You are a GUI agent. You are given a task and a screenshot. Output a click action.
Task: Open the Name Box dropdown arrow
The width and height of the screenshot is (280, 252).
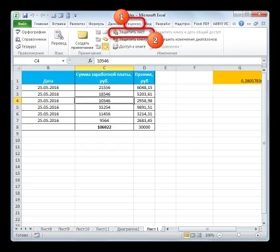[x=63, y=61]
